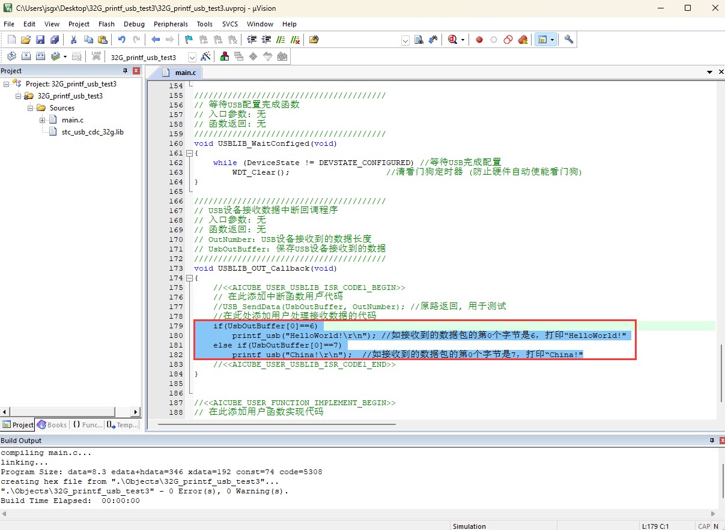Open Options for Target magic wand
725x530 pixels.
click(205, 56)
